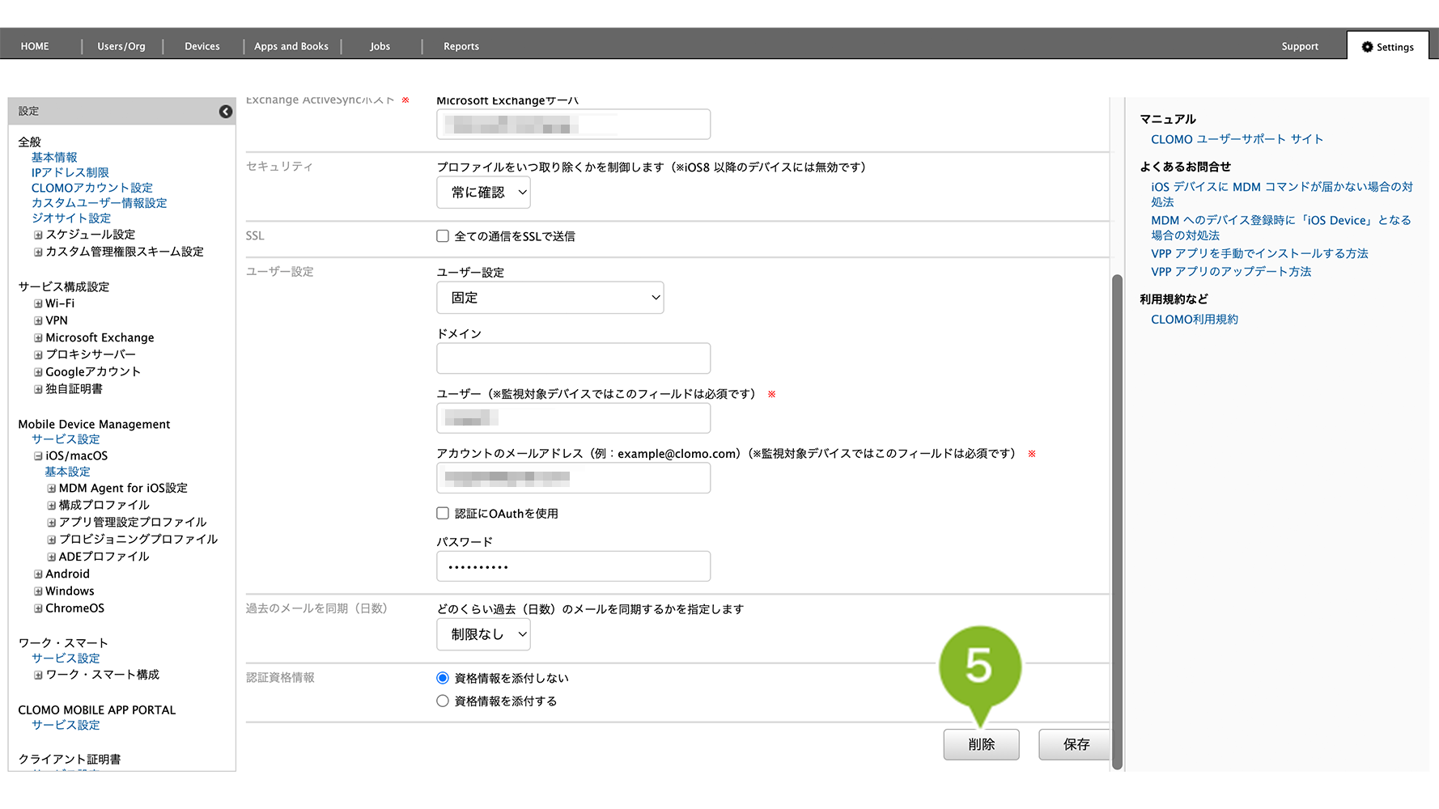Click the 保存 button
Screen dimensions: 1439x809
[x=1076, y=744]
